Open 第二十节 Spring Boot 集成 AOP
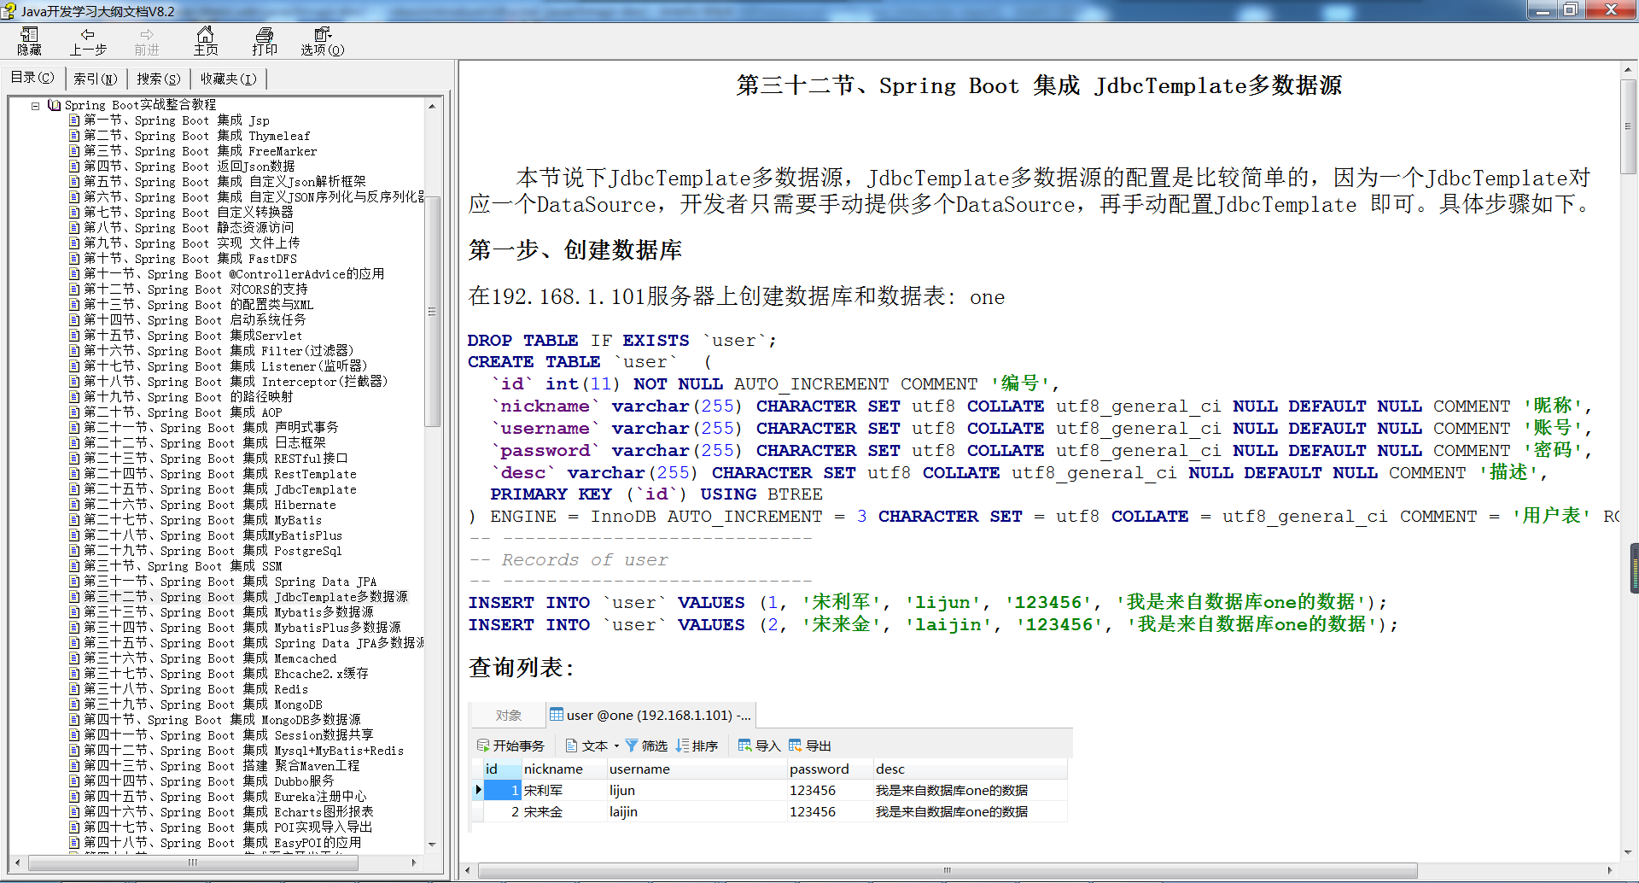1639x883 pixels. tap(183, 412)
